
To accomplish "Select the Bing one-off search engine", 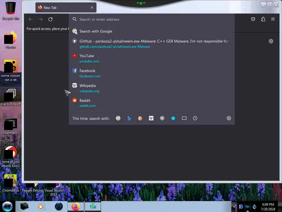I will point(129,118).
